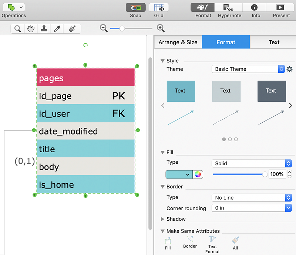Open theme settings gear
This screenshot has width=296, height=255.
[290, 69]
